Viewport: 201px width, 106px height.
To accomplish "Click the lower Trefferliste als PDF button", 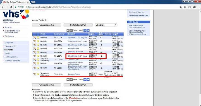I will (78, 85).
